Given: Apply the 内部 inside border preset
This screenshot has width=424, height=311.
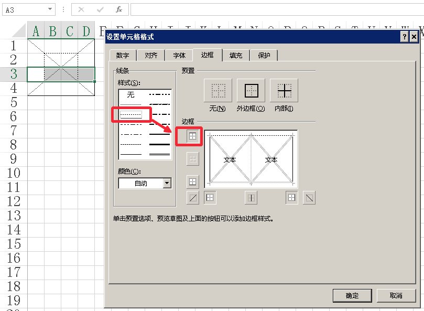Looking at the screenshot, I should 284,92.
